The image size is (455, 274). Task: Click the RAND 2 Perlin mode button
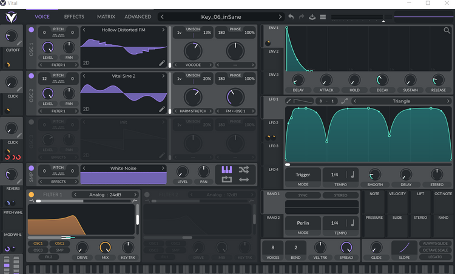303,223
